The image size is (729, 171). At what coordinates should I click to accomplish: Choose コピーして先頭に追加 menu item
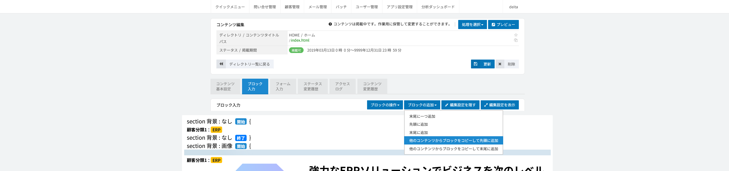[x=454, y=141]
